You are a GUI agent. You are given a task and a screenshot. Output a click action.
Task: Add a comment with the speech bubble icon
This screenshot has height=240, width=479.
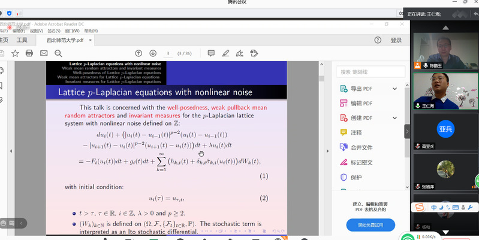coord(211,53)
